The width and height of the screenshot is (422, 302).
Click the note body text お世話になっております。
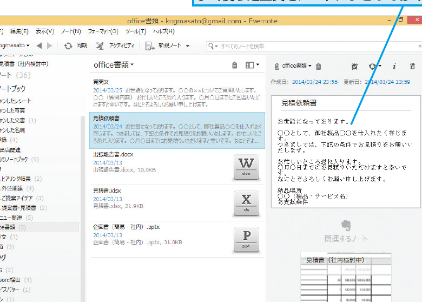pyautogui.click(x=313, y=121)
